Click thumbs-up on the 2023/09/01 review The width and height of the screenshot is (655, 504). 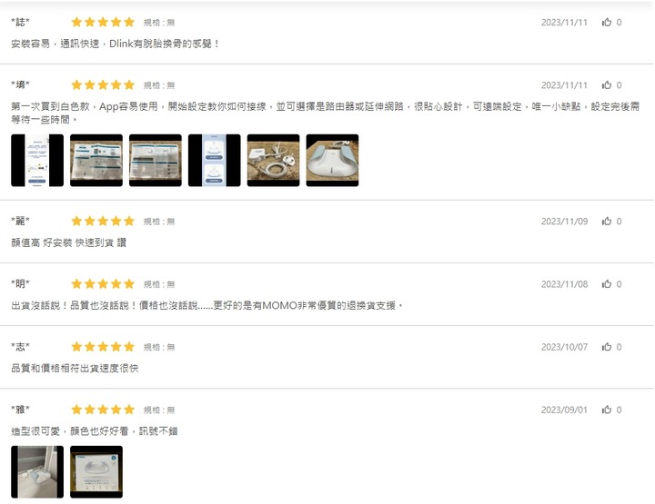tap(607, 410)
